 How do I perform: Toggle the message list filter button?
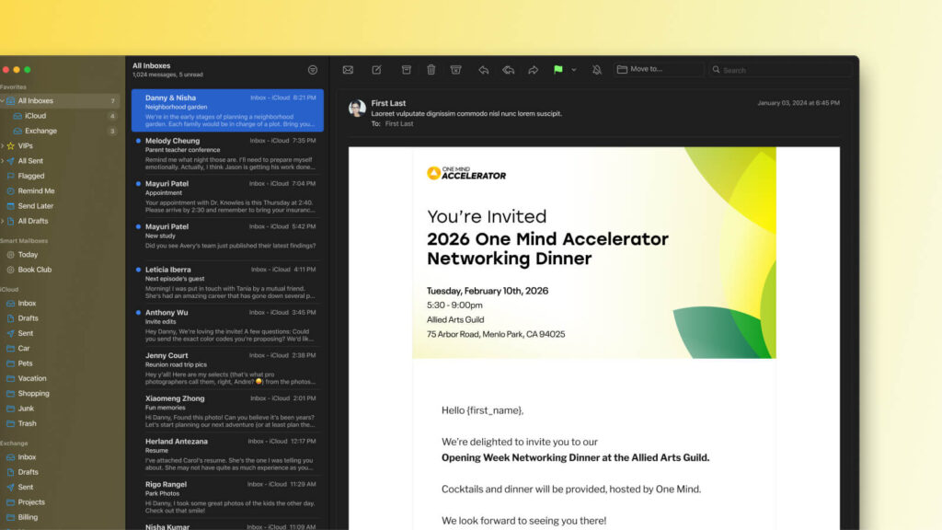click(x=312, y=70)
